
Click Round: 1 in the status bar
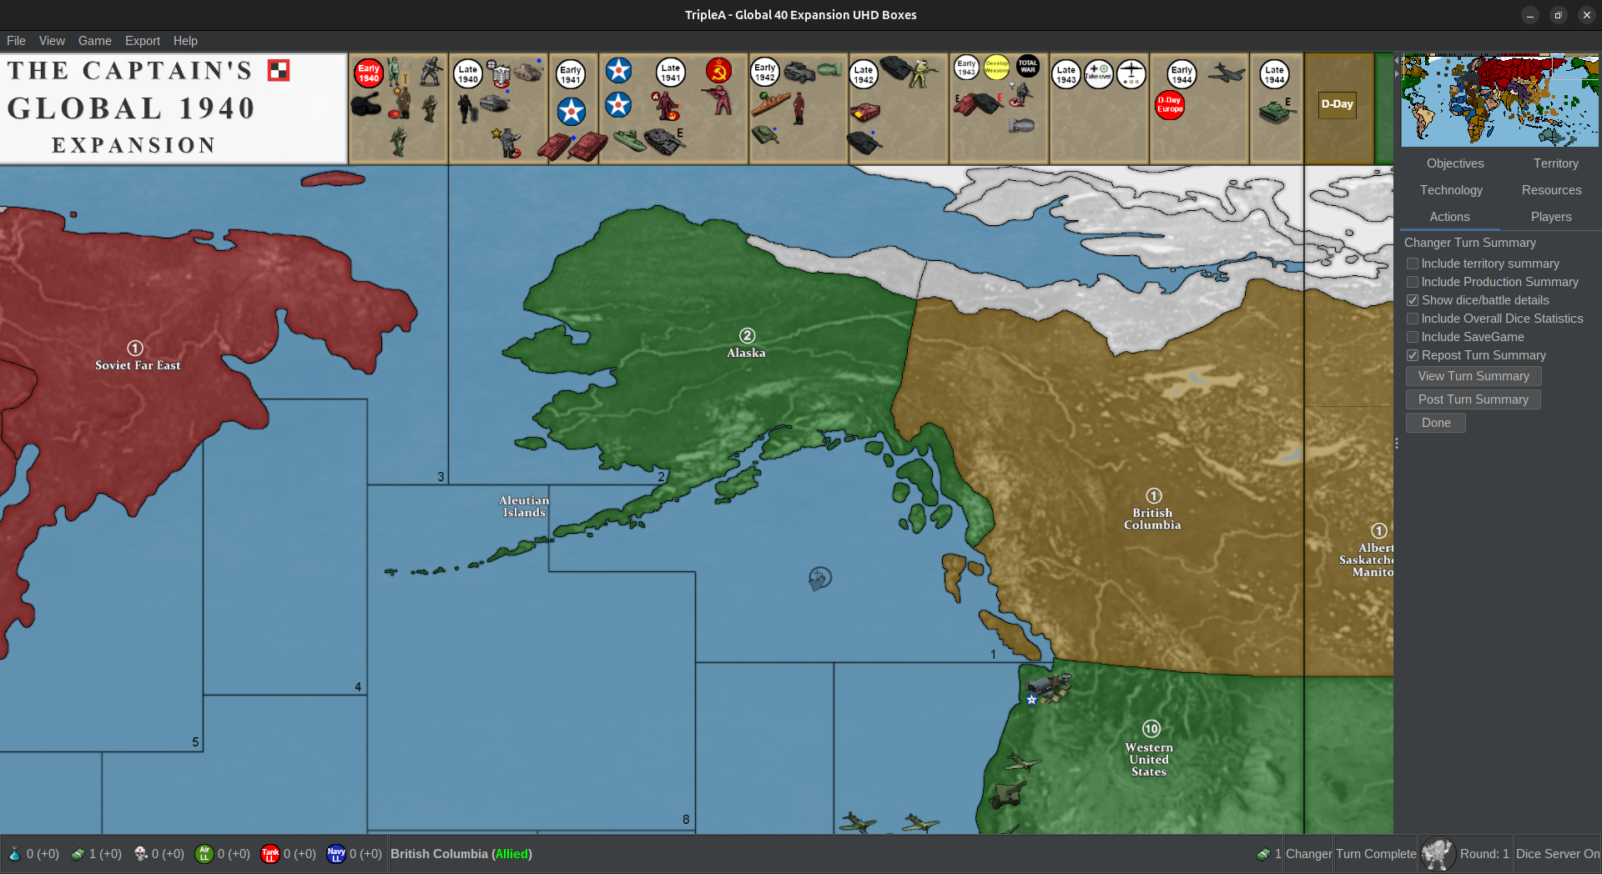1484,854
